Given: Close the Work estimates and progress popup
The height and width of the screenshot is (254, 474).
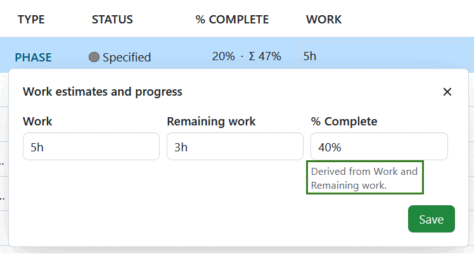Looking at the screenshot, I should point(447,92).
